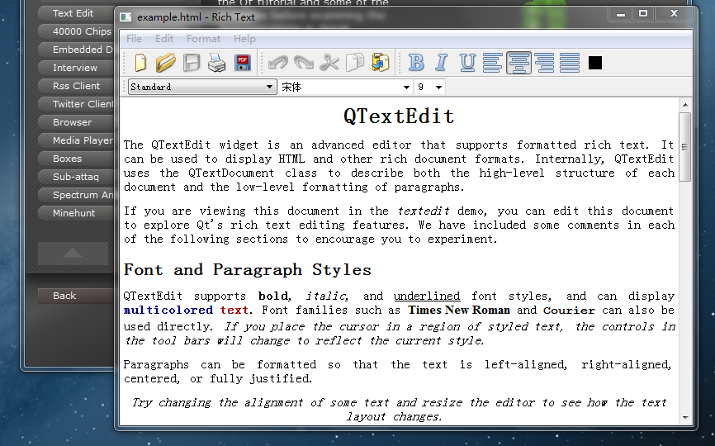The width and height of the screenshot is (715, 446).
Task: Open the Embedded demo entry
Action: point(76,50)
